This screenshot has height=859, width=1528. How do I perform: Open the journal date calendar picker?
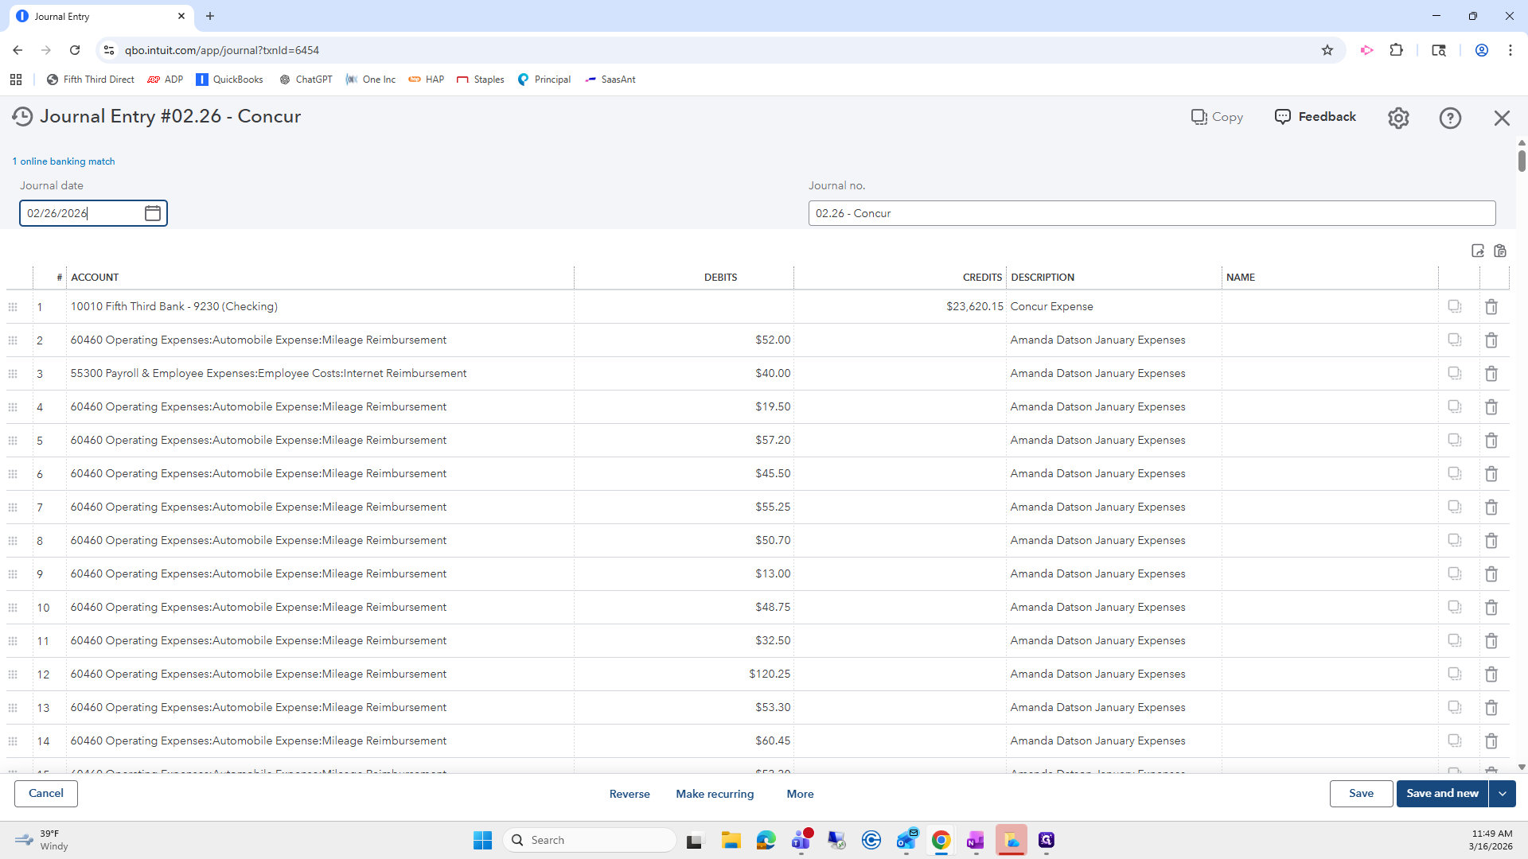point(153,213)
